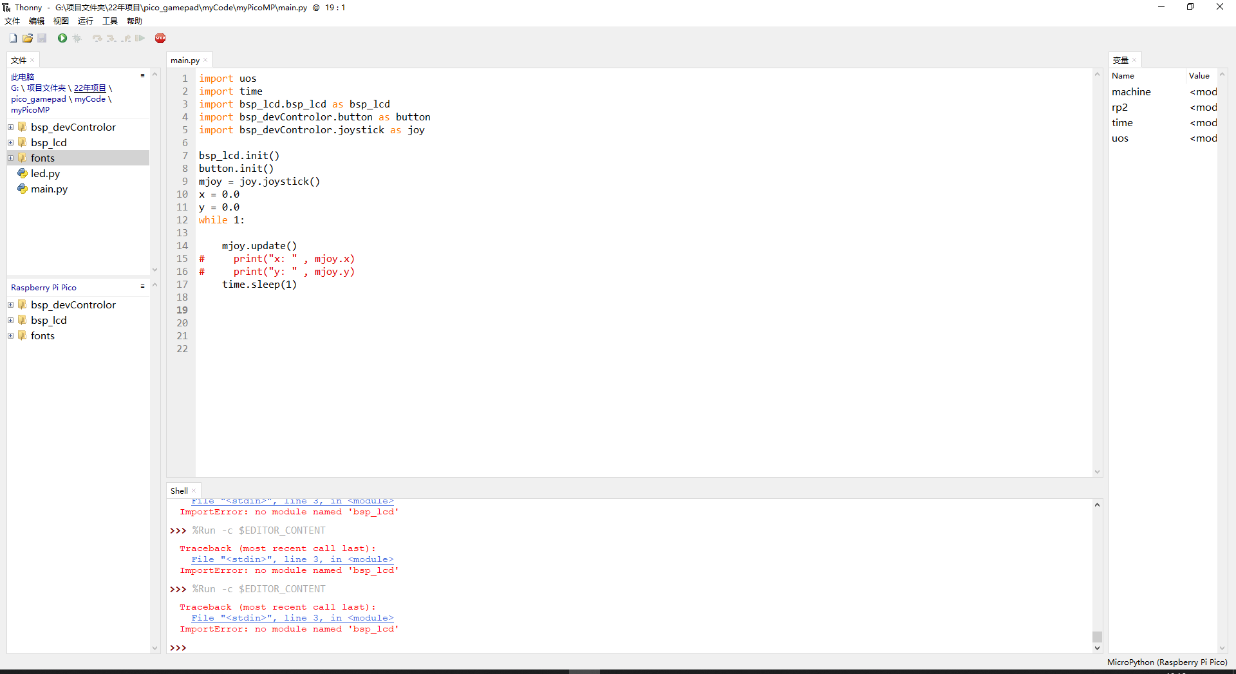Open the 编辑 menu
This screenshot has height=674, width=1236.
pos(37,21)
